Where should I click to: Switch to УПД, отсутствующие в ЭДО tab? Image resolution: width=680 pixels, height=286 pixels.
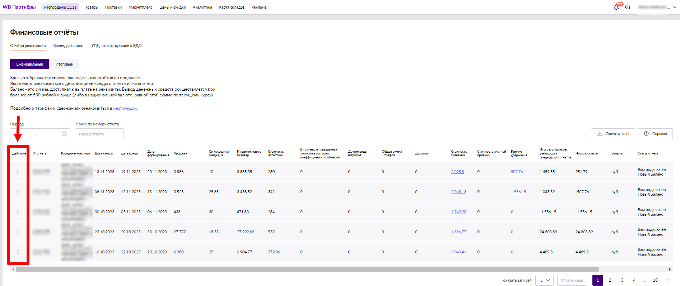[x=116, y=46]
